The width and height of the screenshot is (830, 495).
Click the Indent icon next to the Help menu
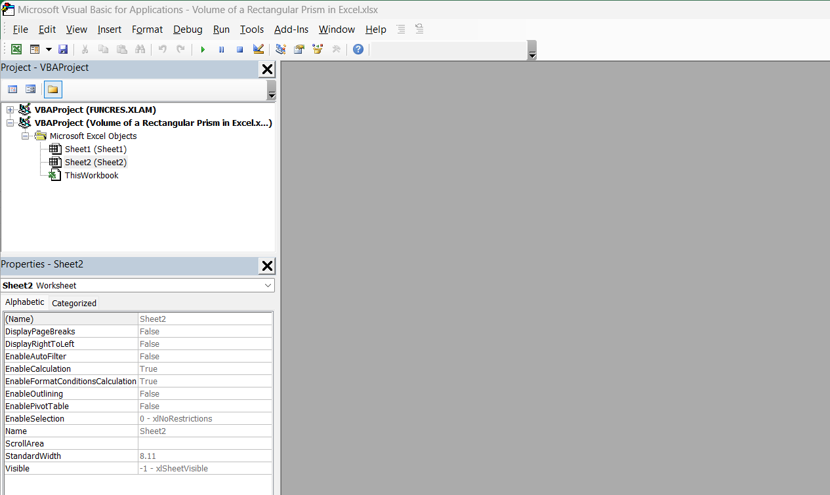(401, 29)
